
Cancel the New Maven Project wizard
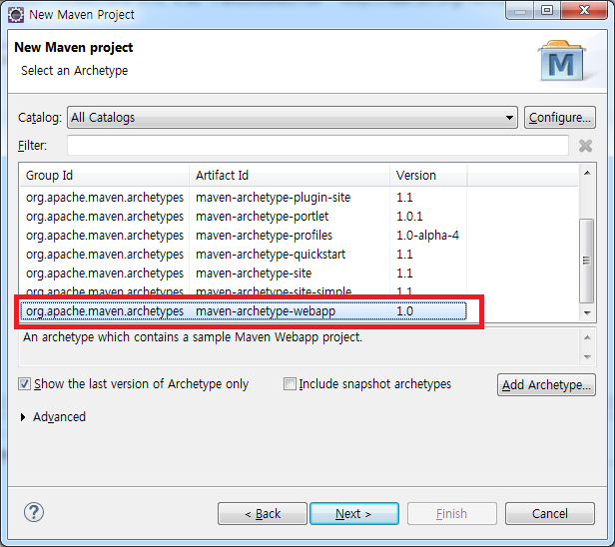point(550,513)
